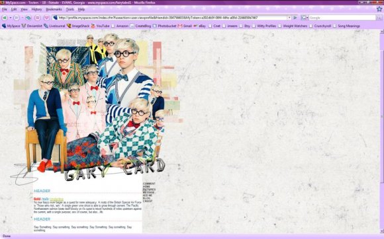Image resolution: width=384 pixels, height=239 pixels.
Task: Open the search engine selector dropdown
Action: [x=305, y=18]
